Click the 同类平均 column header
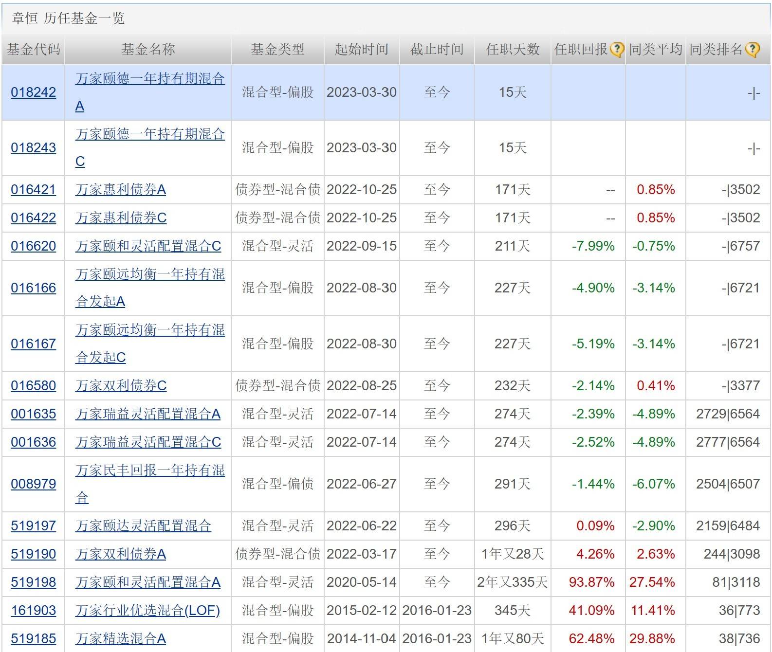 656,49
